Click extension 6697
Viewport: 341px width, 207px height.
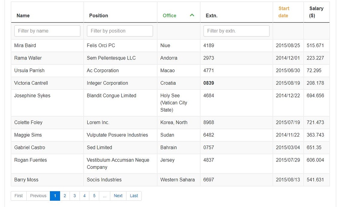208,180
